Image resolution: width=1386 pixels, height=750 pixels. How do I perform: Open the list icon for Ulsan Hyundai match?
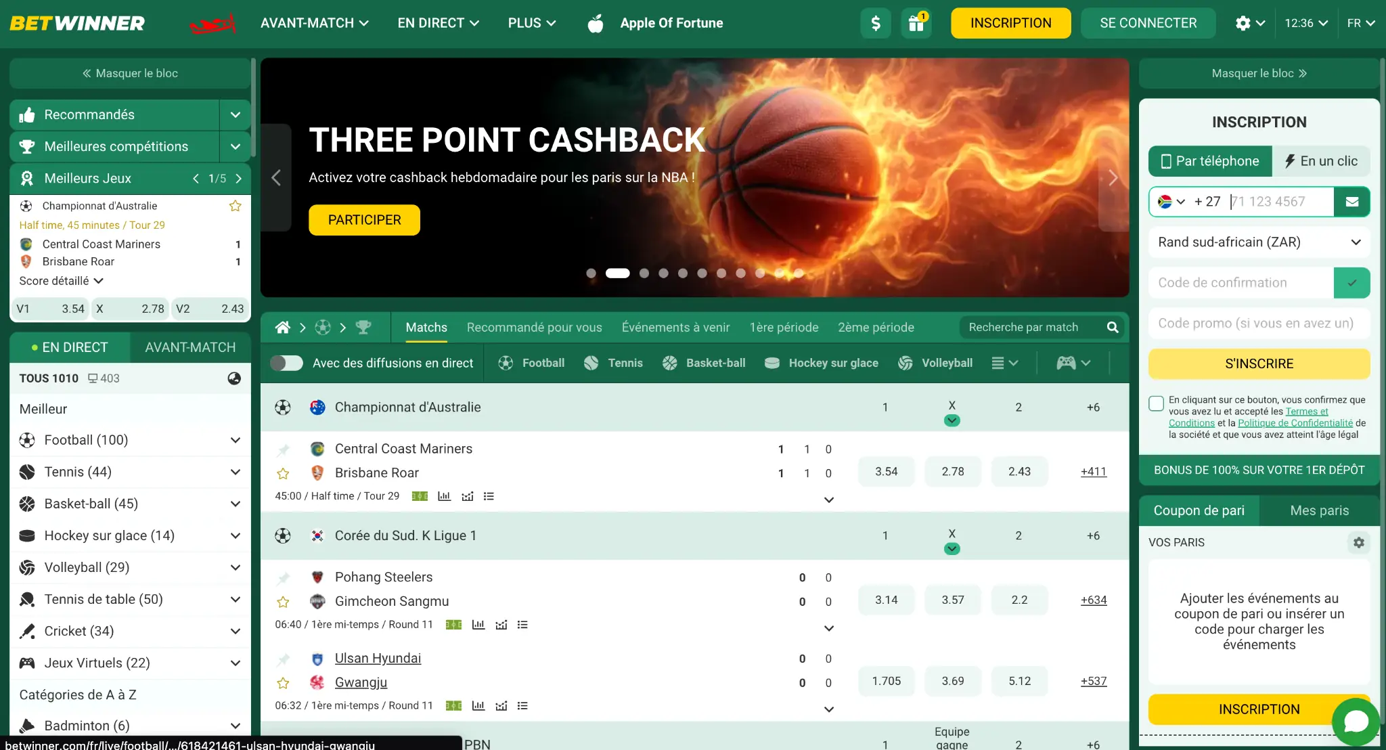pyautogui.click(x=522, y=706)
